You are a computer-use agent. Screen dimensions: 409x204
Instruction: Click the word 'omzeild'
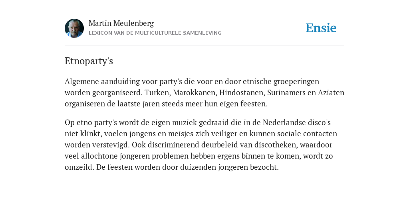[79, 167]
